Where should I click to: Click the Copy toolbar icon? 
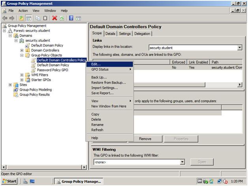pos(38,18)
